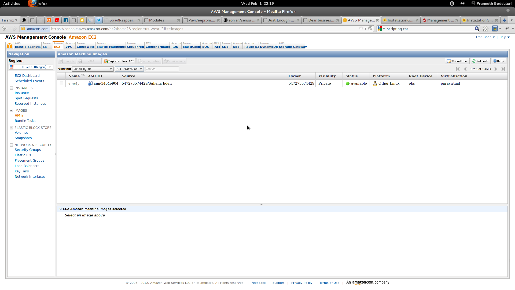
Task: Open the Security Groups link
Action: click(28, 150)
